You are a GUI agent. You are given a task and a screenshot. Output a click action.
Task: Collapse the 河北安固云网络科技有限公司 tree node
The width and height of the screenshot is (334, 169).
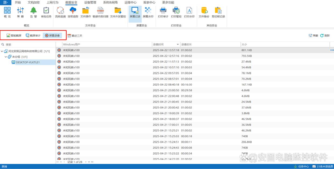(2, 51)
